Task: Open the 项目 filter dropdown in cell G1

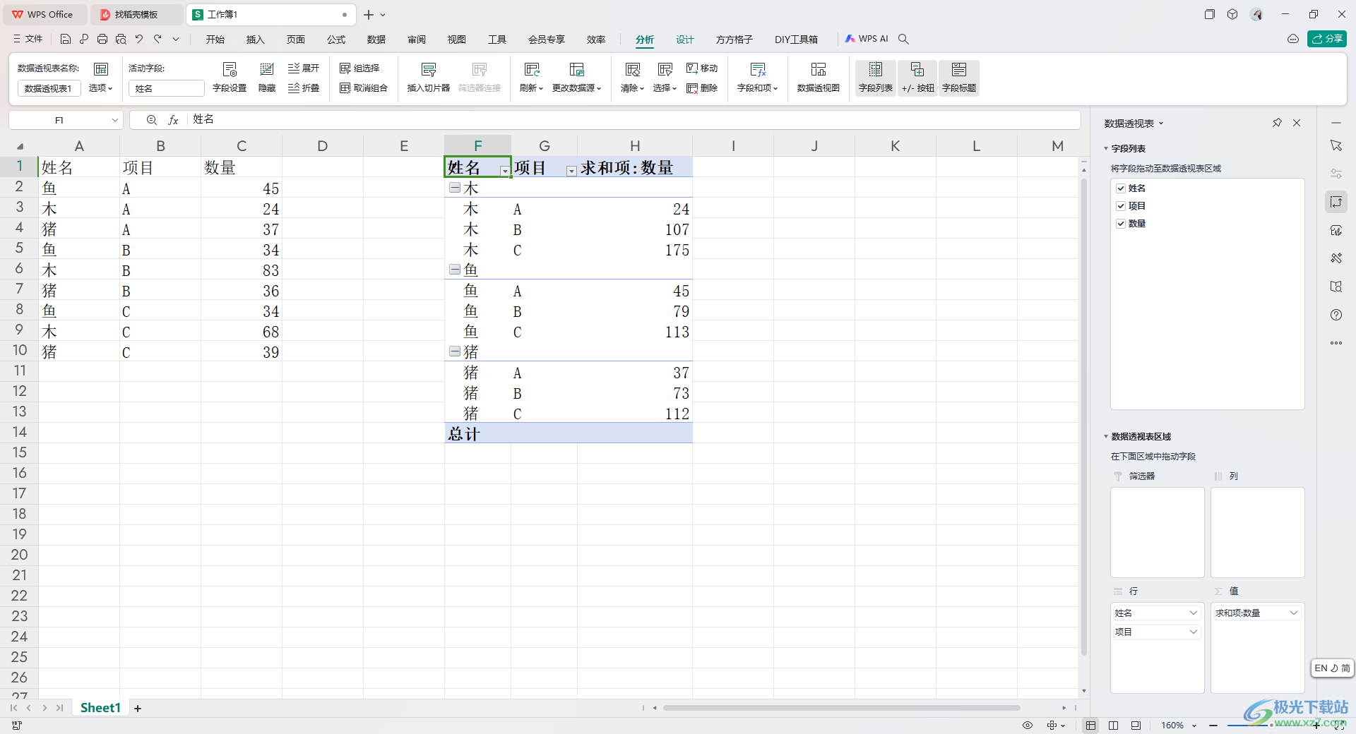Action: point(571,171)
